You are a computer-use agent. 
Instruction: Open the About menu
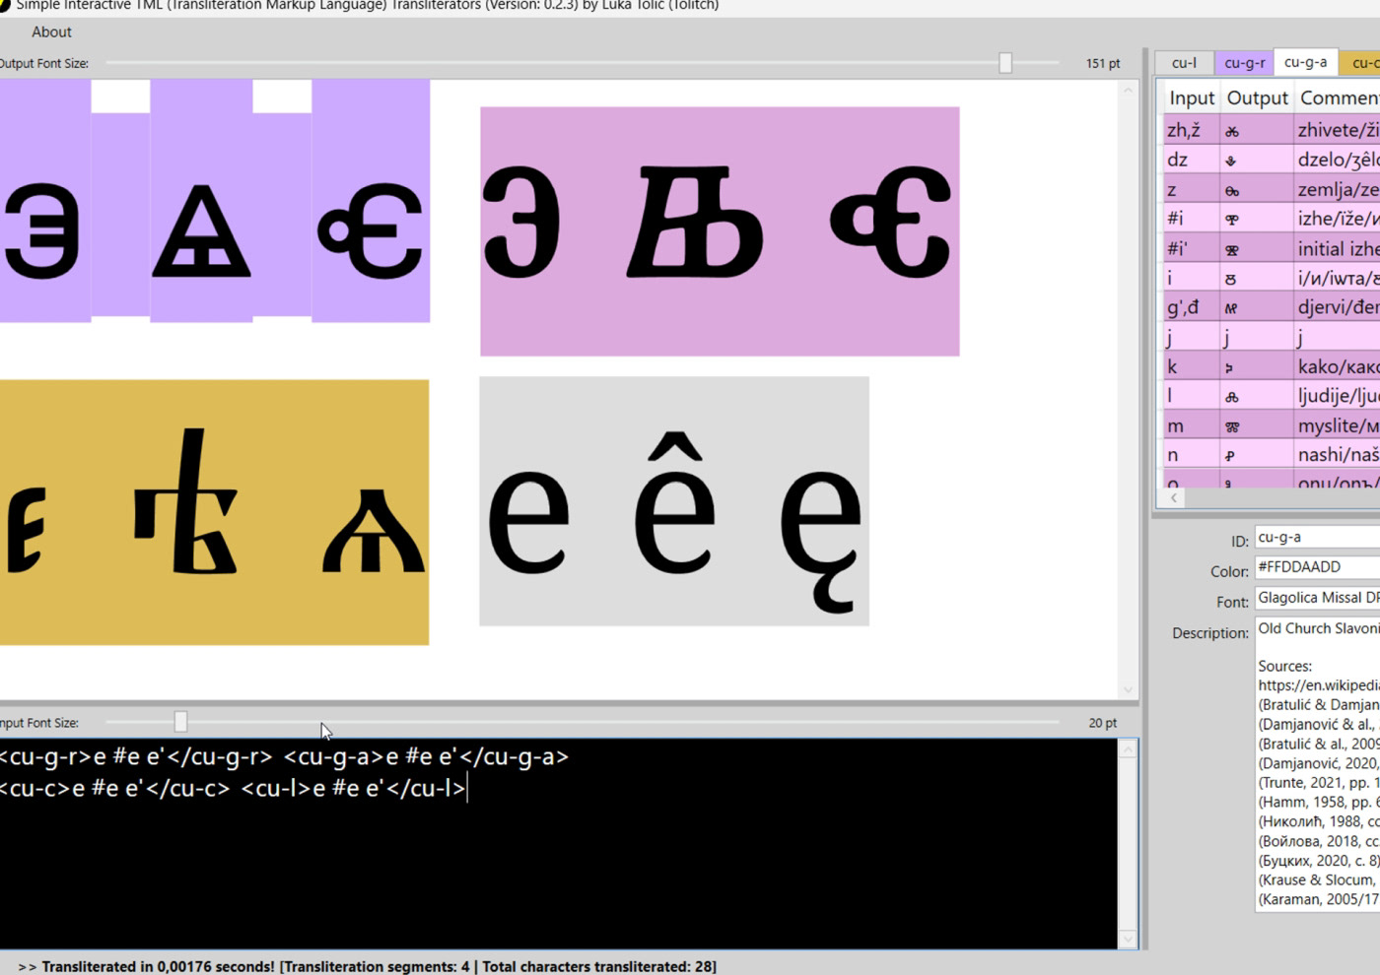tap(51, 32)
